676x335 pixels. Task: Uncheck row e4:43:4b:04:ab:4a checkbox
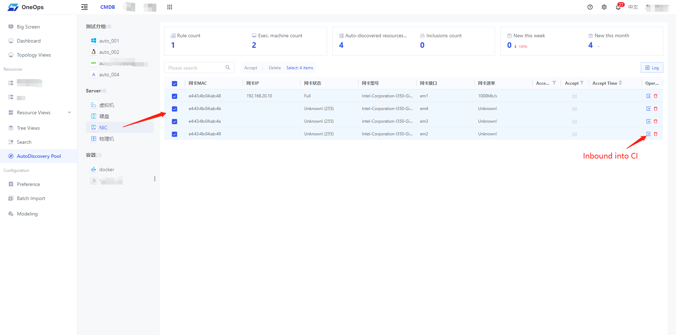click(x=174, y=121)
